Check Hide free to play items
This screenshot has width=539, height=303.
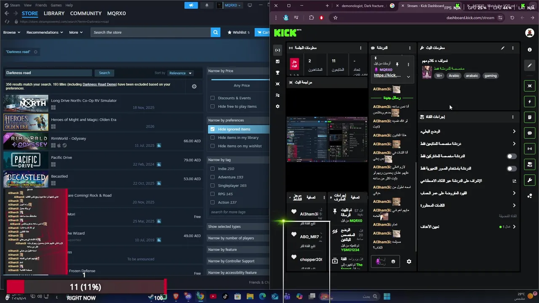point(213,106)
